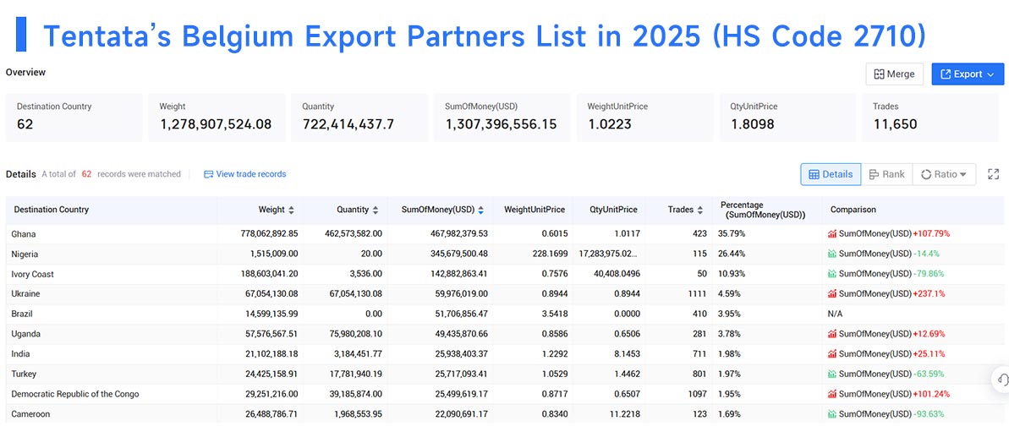Image resolution: width=1009 pixels, height=432 pixels.
Task: Click the Weight column sort icon
Action: point(292,210)
